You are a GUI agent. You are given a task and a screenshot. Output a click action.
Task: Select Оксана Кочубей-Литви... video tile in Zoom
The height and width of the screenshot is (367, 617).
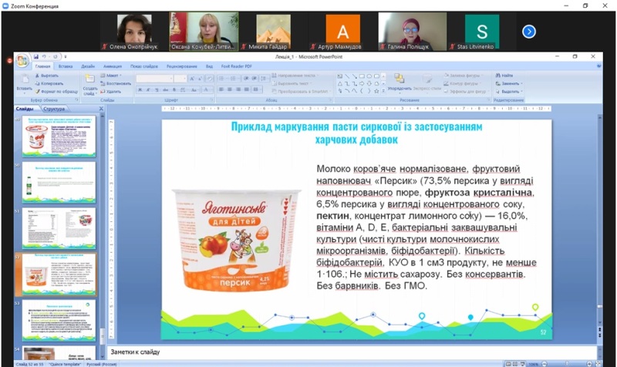click(x=204, y=32)
